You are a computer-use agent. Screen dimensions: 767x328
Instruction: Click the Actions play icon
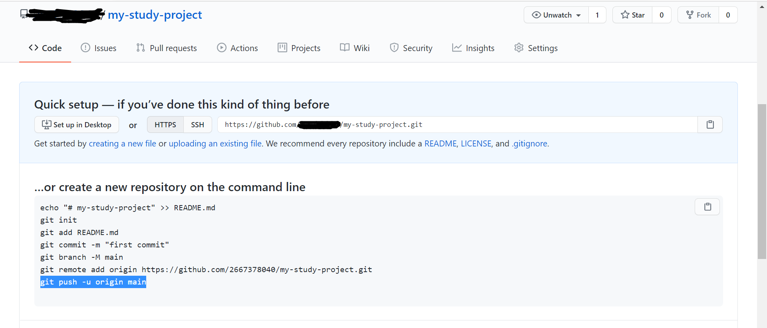click(222, 47)
